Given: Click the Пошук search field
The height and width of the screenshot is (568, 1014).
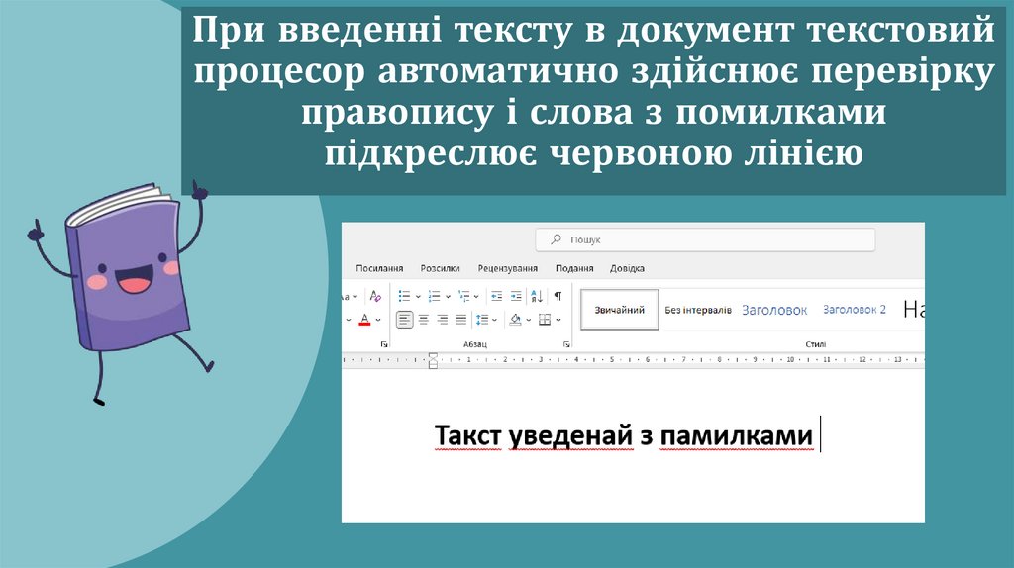Looking at the screenshot, I should pyautogui.click(x=705, y=239).
